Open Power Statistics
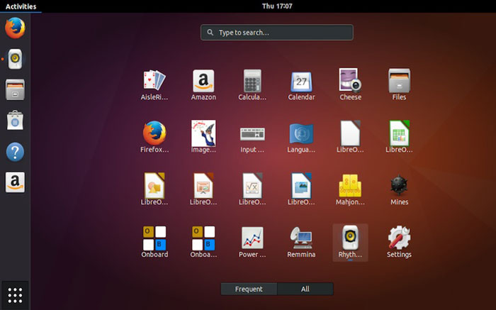The height and width of the screenshot is (310, 496). pyautogui.click(x=252, y=242)
